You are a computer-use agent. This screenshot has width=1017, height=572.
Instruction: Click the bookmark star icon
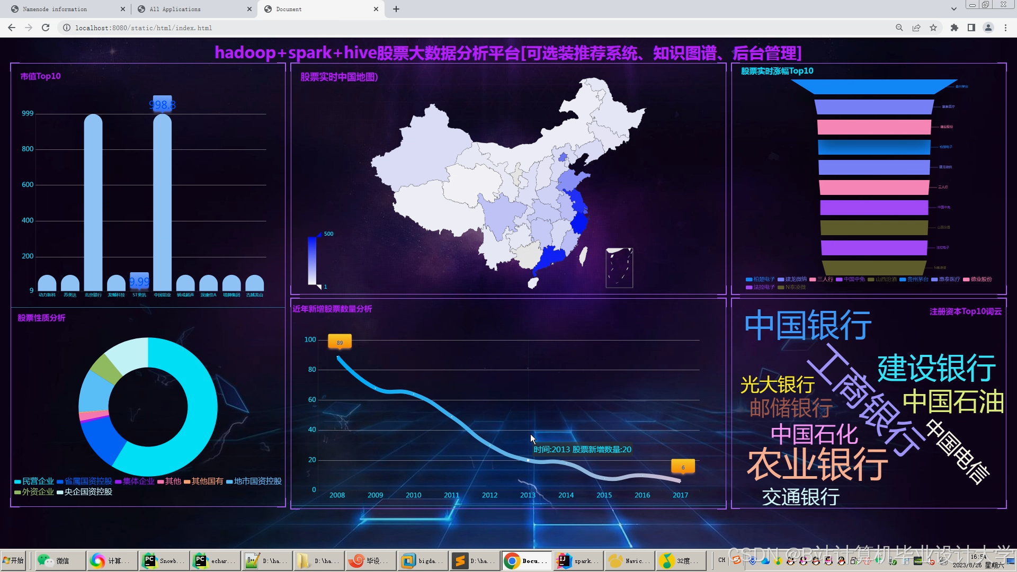click(933, 28)
